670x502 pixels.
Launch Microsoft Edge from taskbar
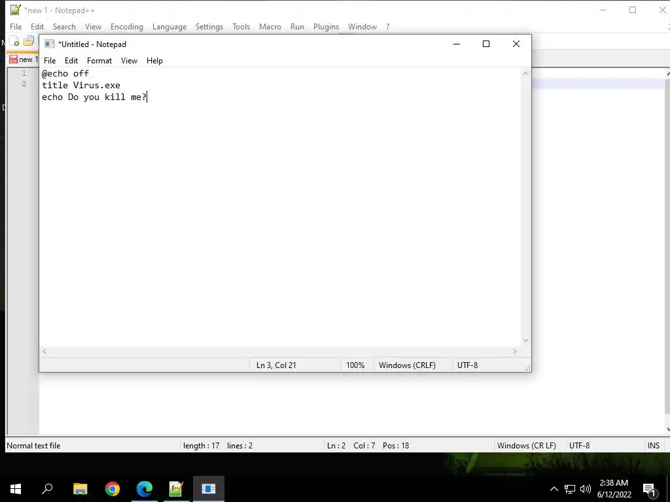click(145, 489)
